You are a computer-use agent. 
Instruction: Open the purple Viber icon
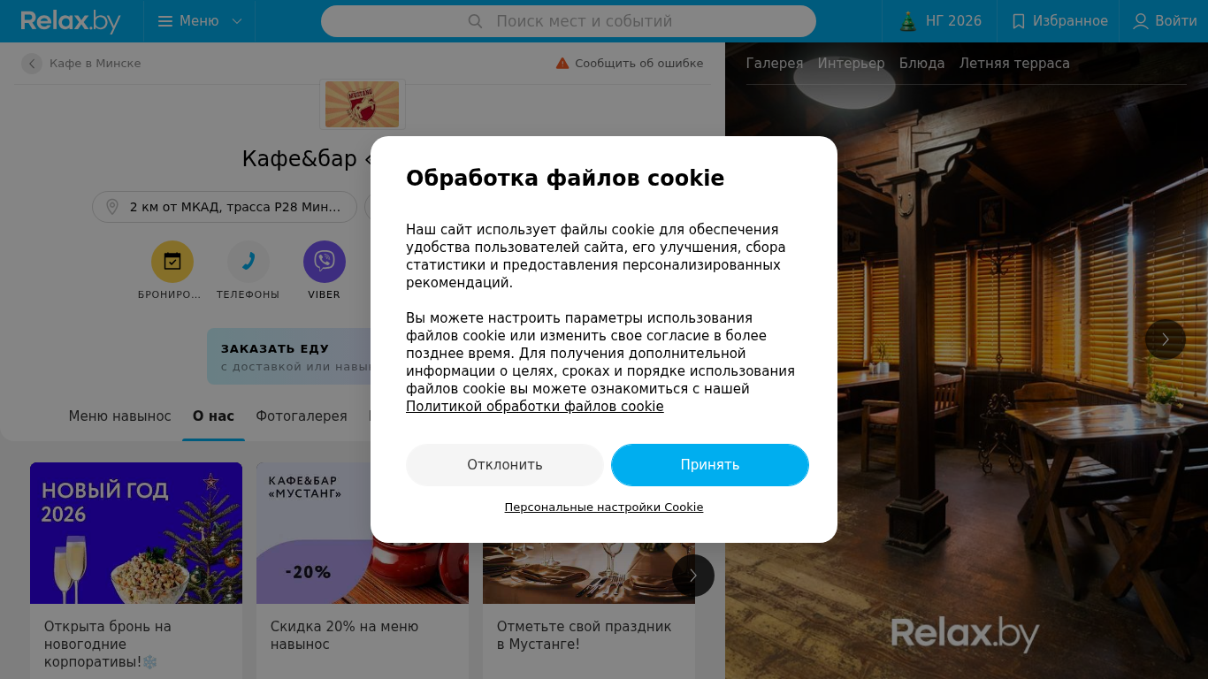pos(325,262)
